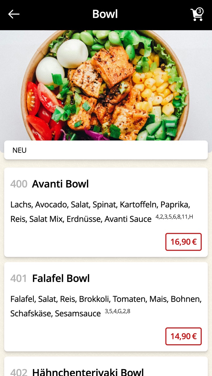Tap the cart item count badge
The height and width of the screenshot is (376, 212).
(199, 11)
